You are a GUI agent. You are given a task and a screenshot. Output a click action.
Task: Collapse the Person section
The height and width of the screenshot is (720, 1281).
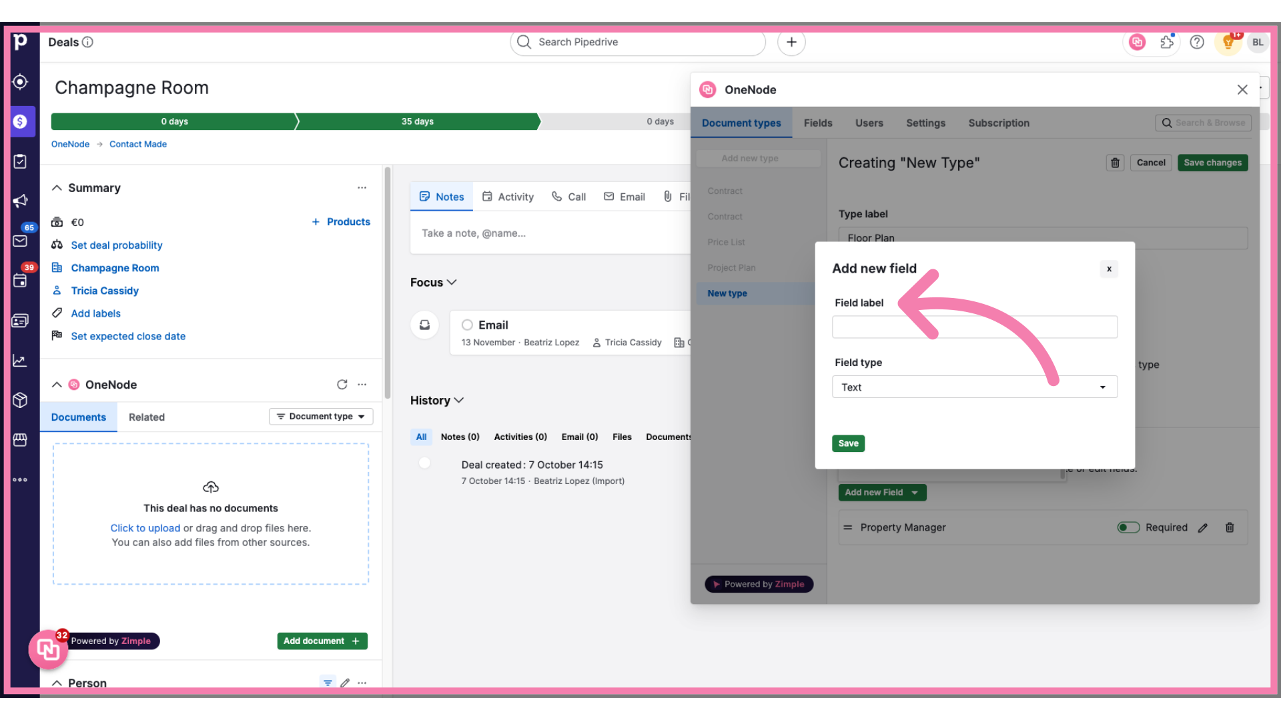coord(57,683)
